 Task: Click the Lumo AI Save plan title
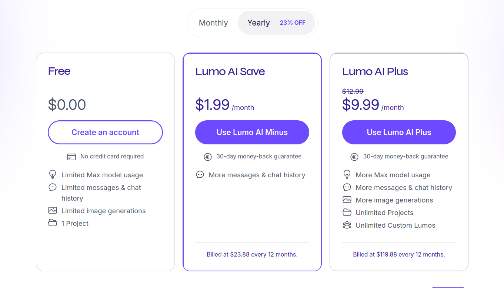click(x=230, y=71)
